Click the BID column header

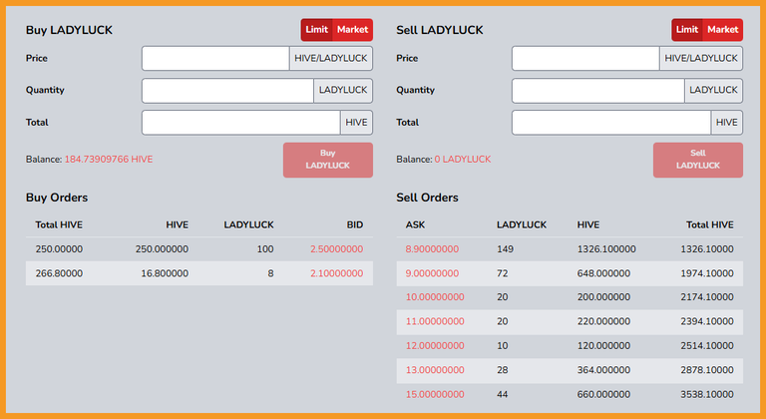[355, 224]
